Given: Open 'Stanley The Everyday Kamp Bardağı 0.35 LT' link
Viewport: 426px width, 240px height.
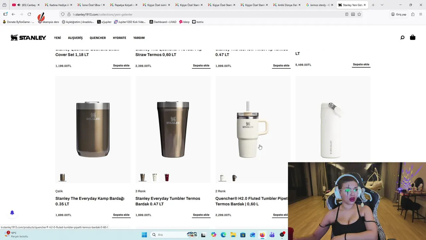Looking at the screenshot, I should (x=90, y=201).
